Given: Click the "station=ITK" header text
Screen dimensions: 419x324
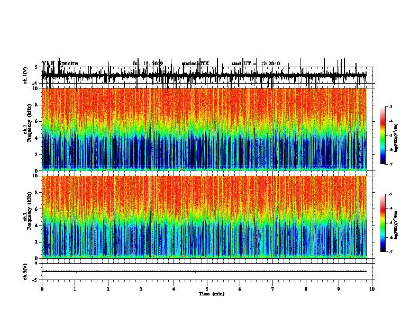Looking at the screenshot, I should (195, 64).
